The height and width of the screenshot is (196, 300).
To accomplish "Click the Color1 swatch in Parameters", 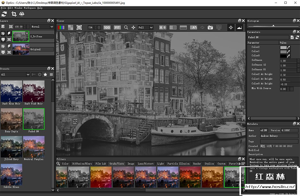I will pos(283,51).
